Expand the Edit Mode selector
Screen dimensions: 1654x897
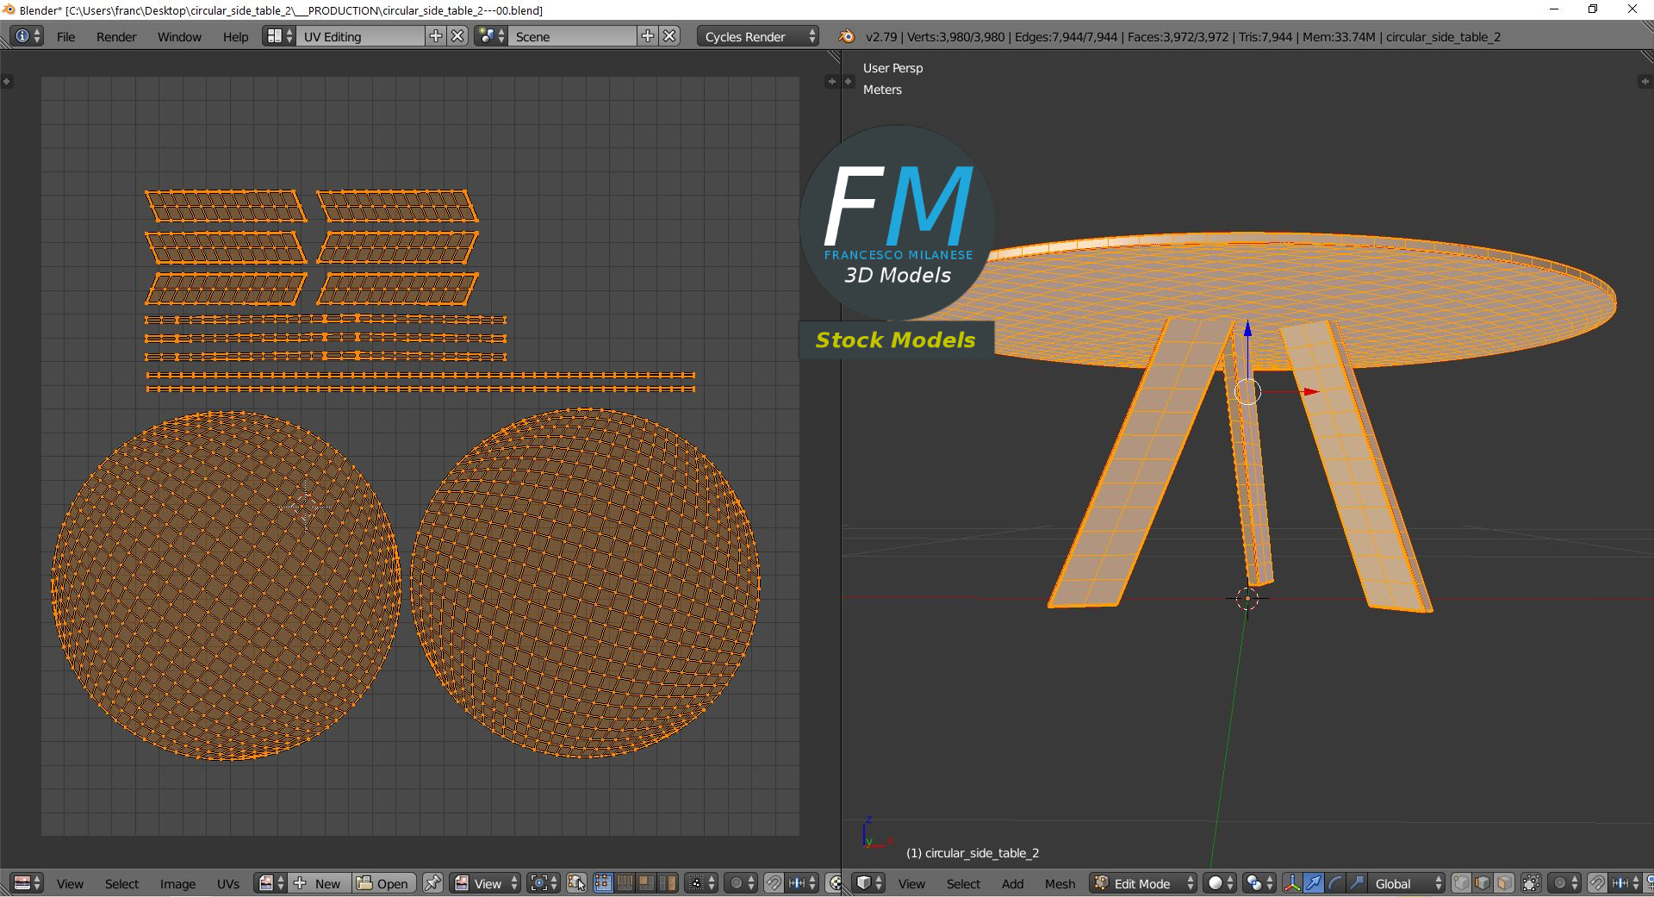(x=1143, y=883)
